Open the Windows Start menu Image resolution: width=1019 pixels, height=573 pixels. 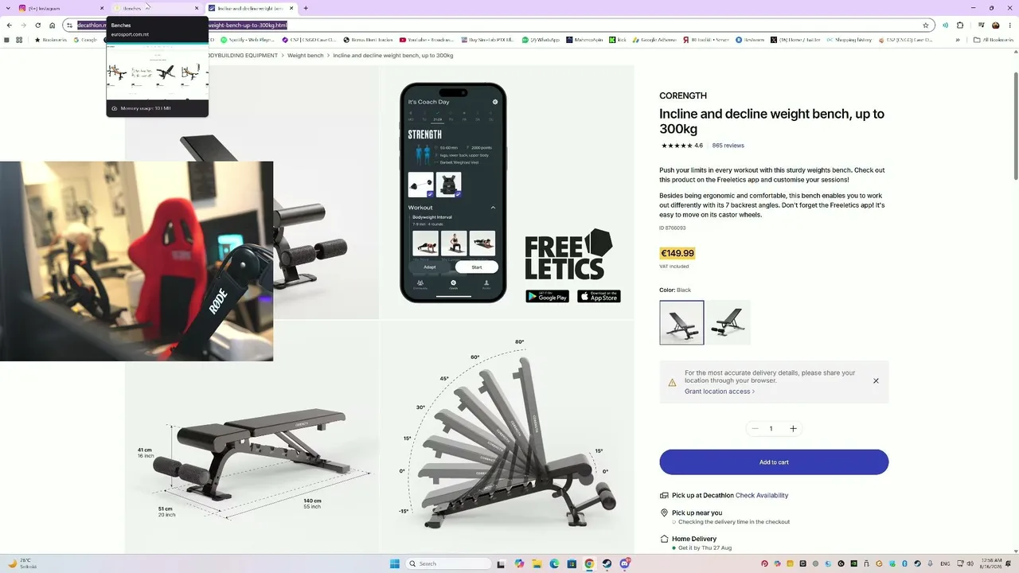tap(395, 563)
